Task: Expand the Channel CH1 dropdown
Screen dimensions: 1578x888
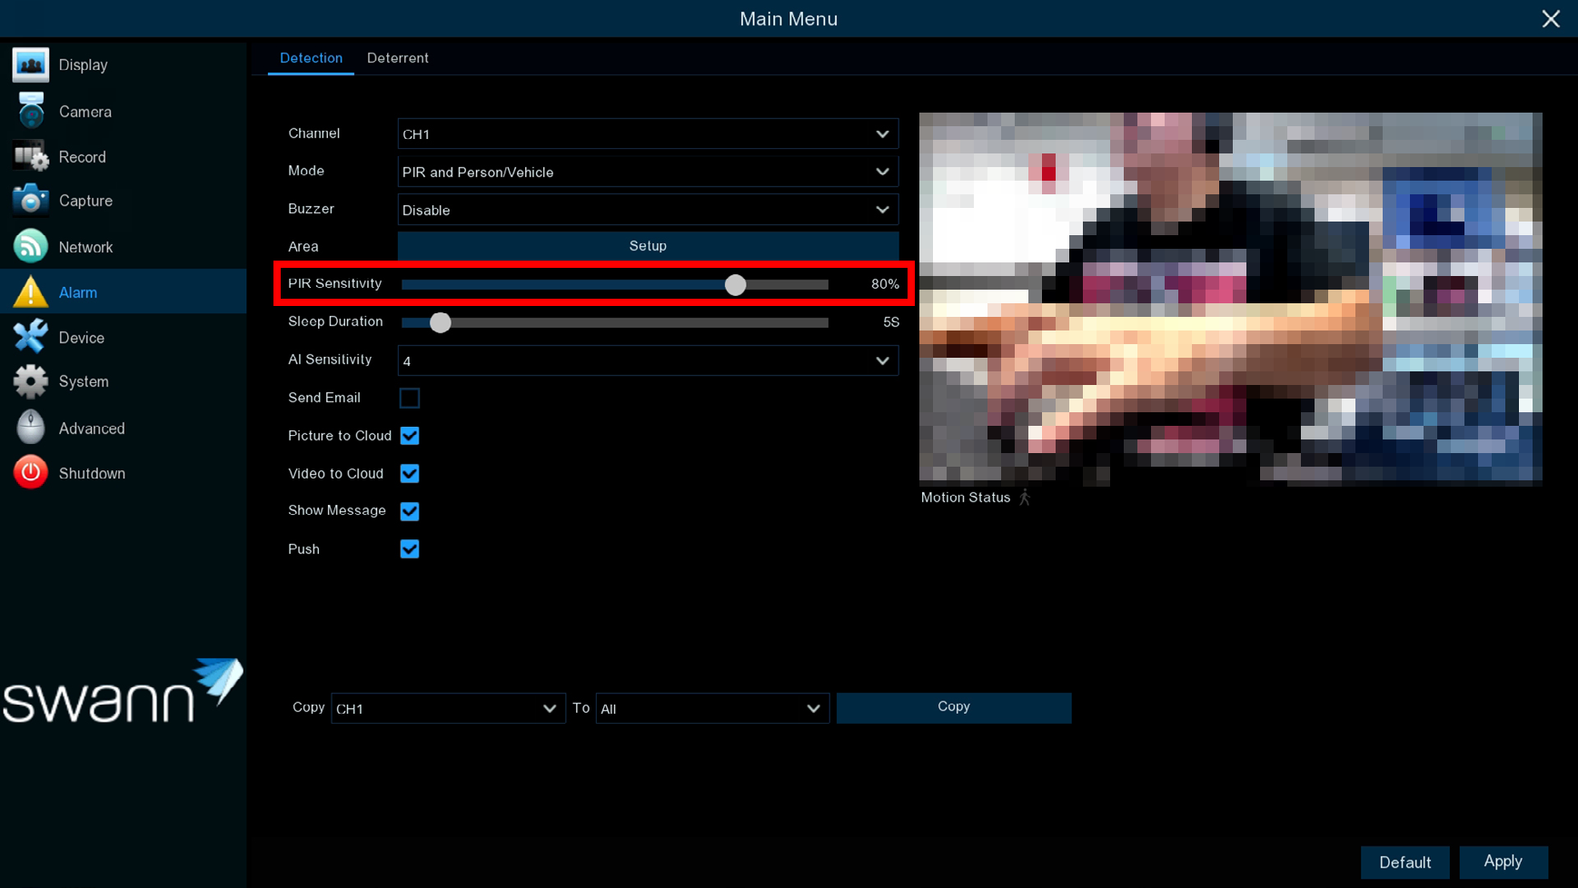Action: tap(648, 134)
